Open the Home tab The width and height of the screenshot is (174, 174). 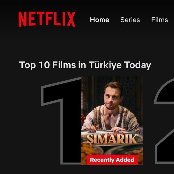click(x=99, y=20)
